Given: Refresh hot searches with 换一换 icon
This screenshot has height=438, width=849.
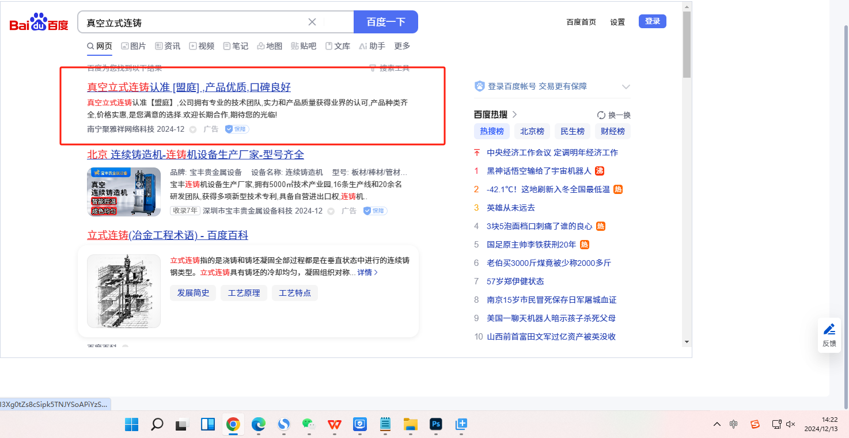Looking at the screenshot, I should pyautogui.click(x=613, y=115).
